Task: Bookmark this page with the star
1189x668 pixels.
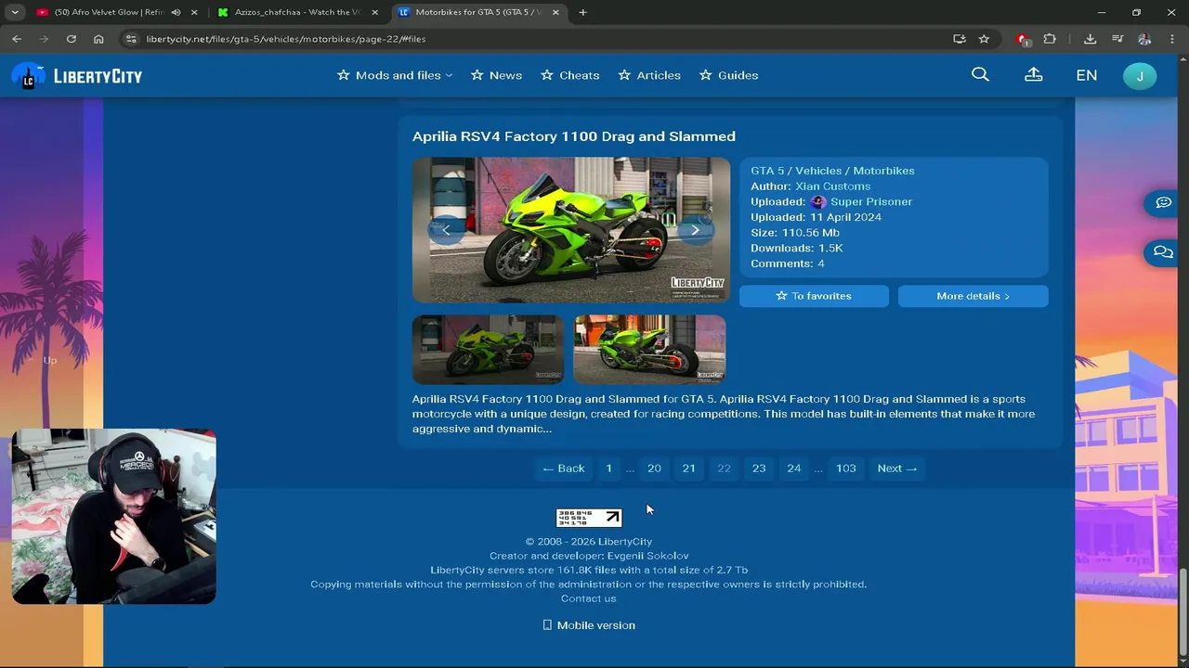Action: pyautogui.click(x=984, y=39)
